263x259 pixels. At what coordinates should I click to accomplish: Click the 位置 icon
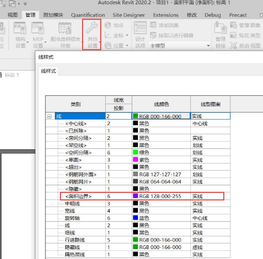click(108, 45)
